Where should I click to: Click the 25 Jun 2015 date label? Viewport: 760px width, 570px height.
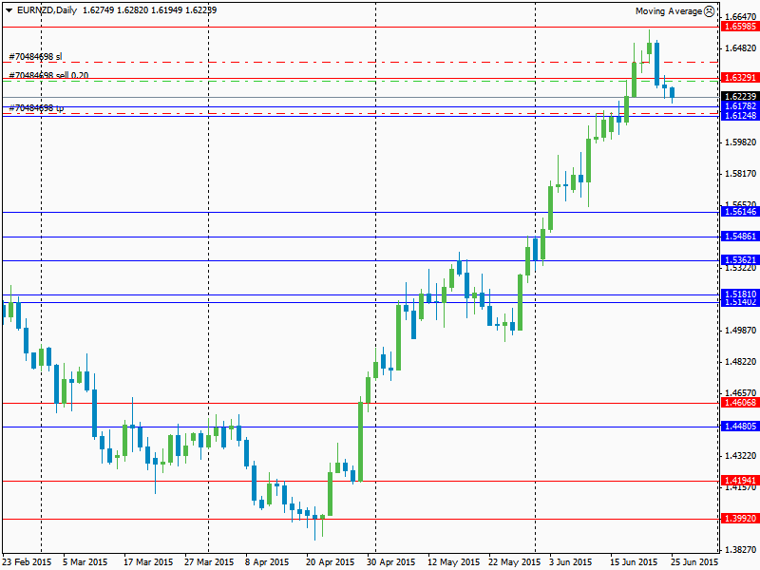[x=694, y=562]
